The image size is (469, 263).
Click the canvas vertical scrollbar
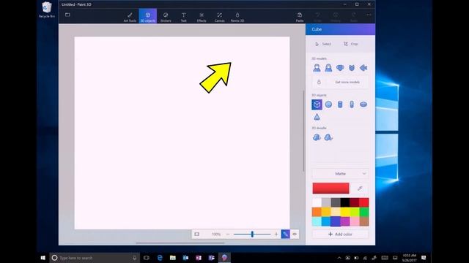pyautogui.click(x=303, y=131)
